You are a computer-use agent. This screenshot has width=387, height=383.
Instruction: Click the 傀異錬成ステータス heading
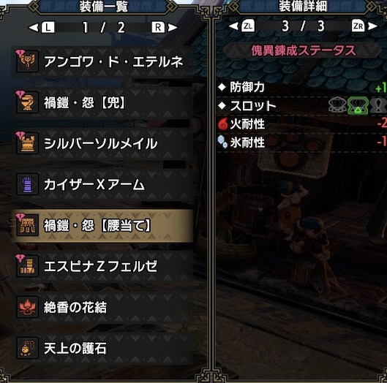pos(304,51)
